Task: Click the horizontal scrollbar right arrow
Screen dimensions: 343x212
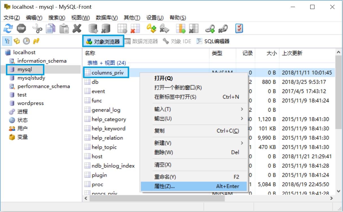Action: (332, 198)
